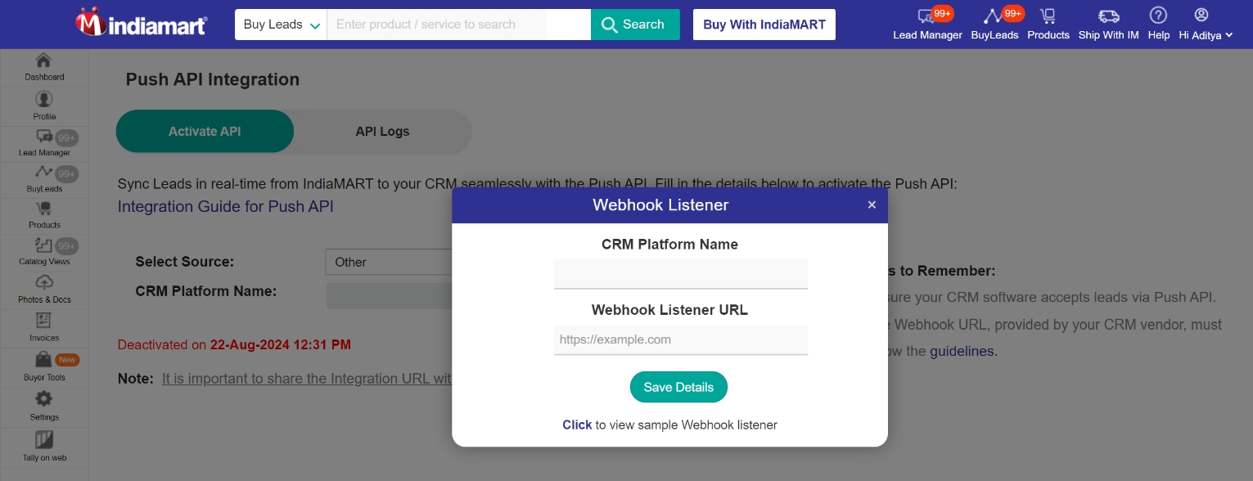Click the Webhook Listener URL field

point(681,339)
